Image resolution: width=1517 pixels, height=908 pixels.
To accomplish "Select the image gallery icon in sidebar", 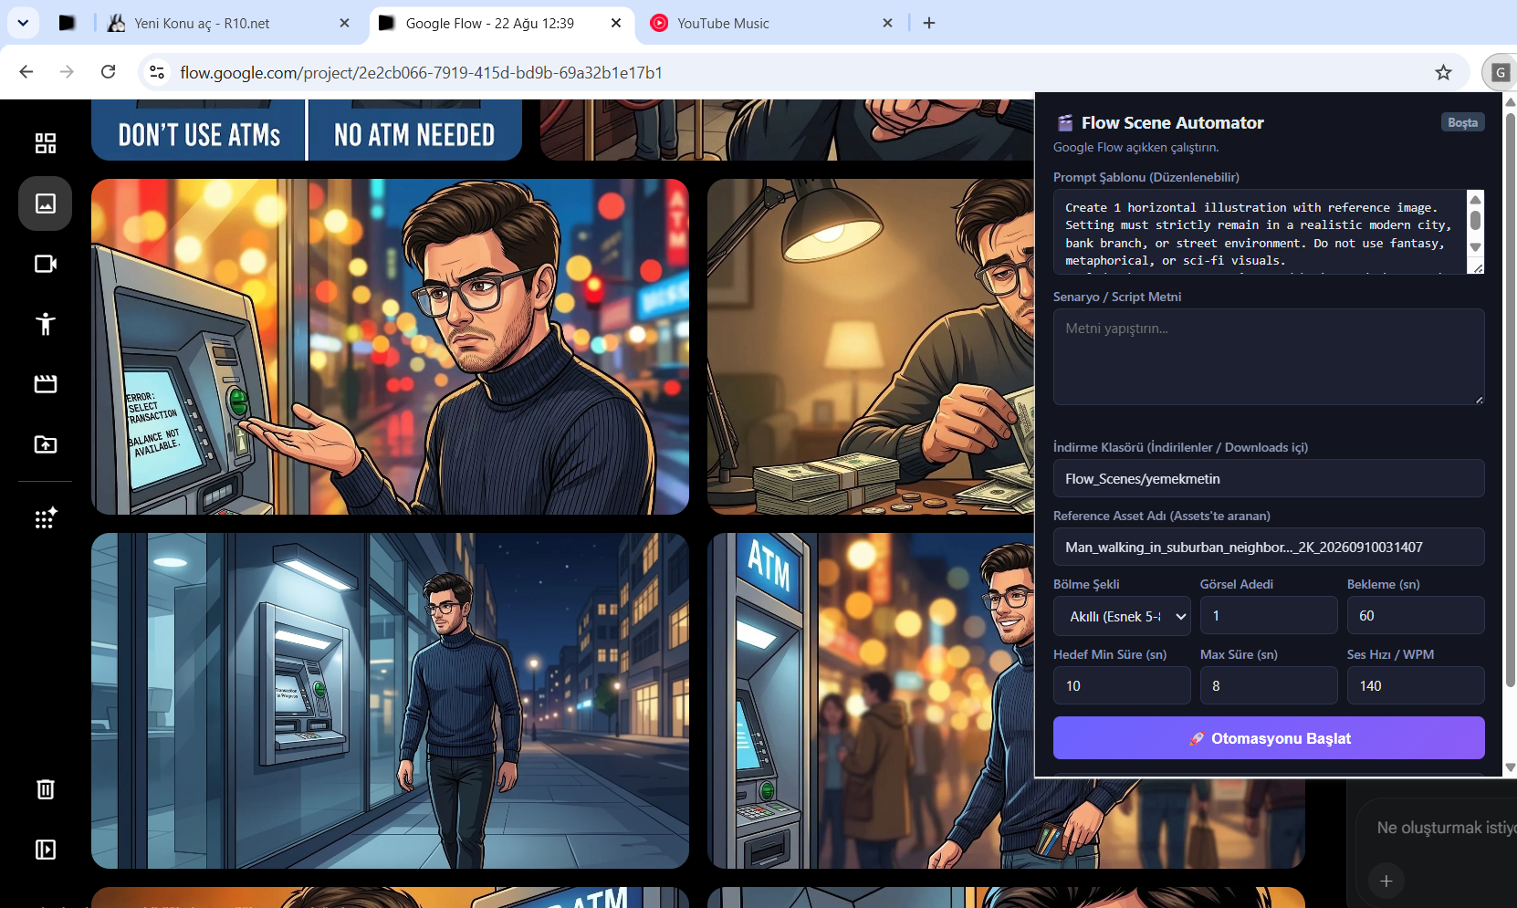I will [45, 203].
